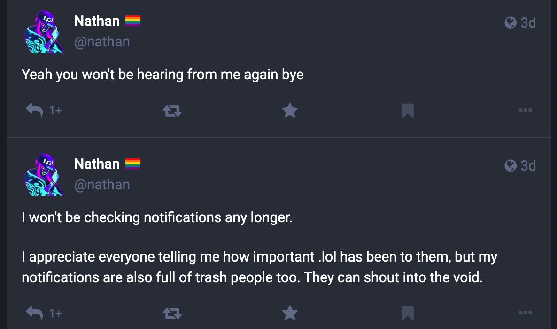Open Nathan display name on second post
557x329 pixels.
[97, 164]
